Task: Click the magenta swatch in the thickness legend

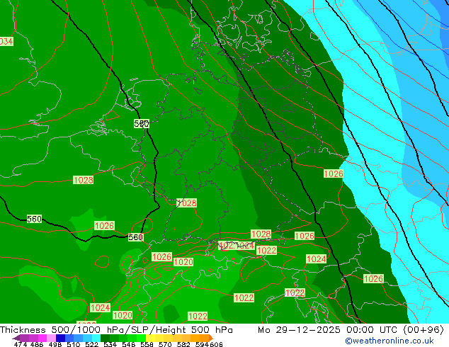Action: tap(42, 338)
